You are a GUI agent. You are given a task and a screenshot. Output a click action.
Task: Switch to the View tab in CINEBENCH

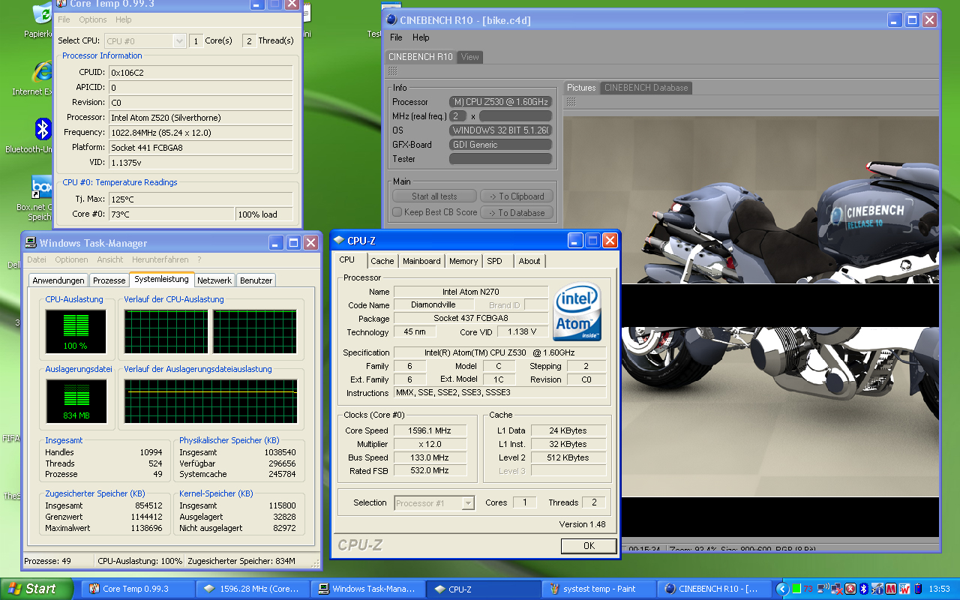click(470, 57)
